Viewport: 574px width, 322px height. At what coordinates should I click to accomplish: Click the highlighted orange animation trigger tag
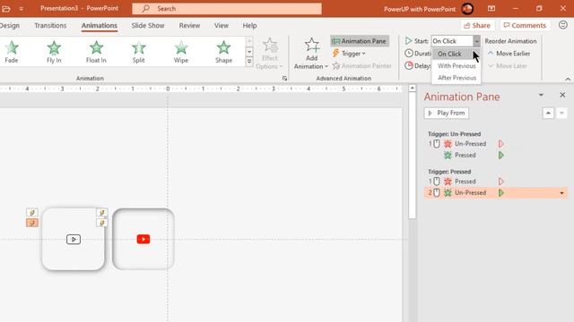32,223
